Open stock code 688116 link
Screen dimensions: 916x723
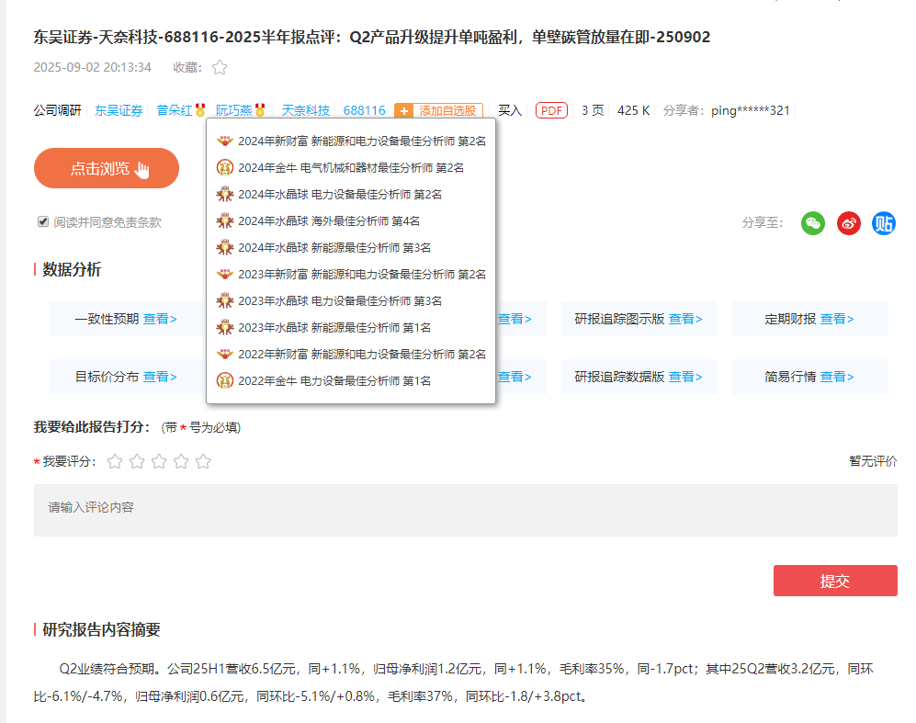(x=365, y=110)
